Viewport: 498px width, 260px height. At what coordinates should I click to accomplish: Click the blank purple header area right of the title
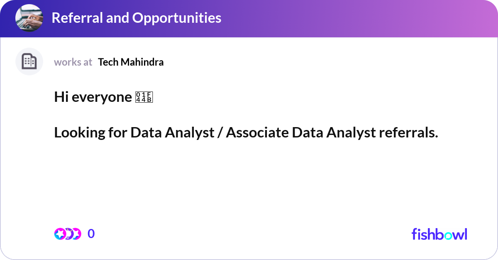pos(353,18)
